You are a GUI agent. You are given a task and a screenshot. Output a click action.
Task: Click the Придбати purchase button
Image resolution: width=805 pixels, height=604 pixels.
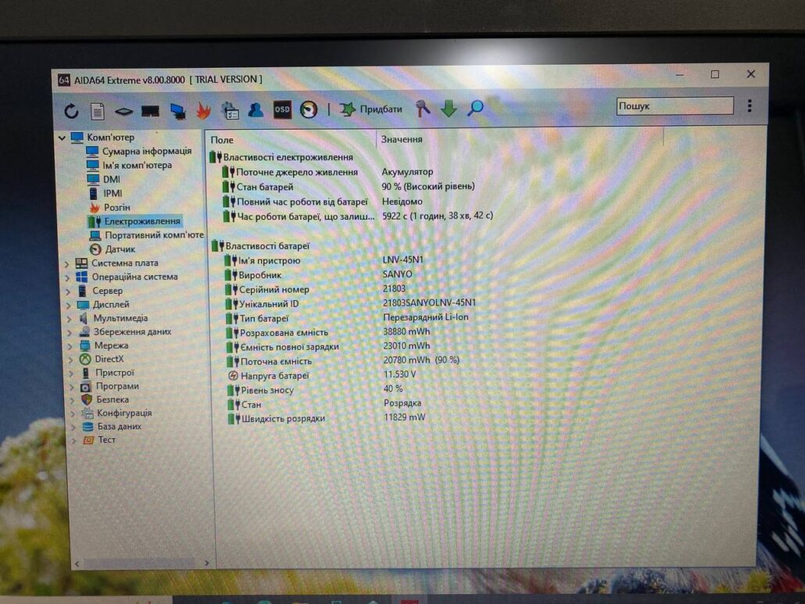click(x=371, y=109)
